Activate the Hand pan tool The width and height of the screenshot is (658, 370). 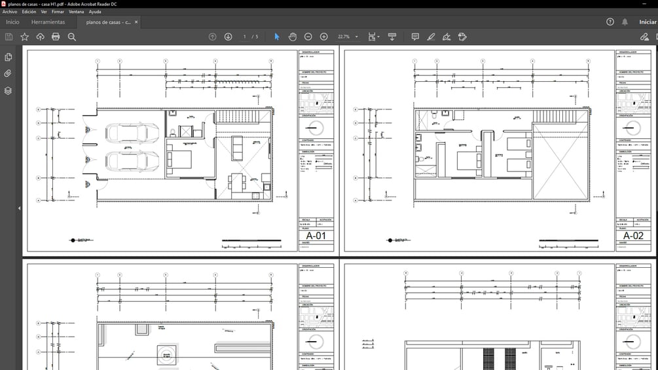click(x=293, y=37)
